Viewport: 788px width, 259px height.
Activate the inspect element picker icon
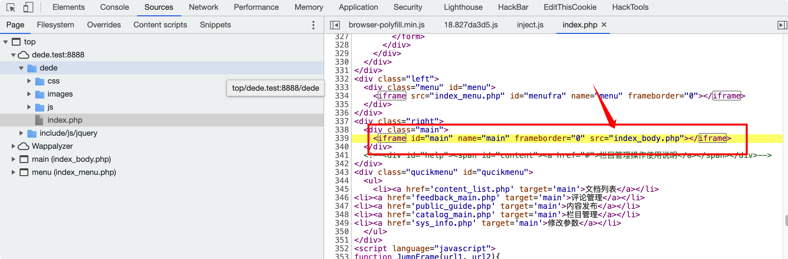pyautogui.click(x=11, y=7)
